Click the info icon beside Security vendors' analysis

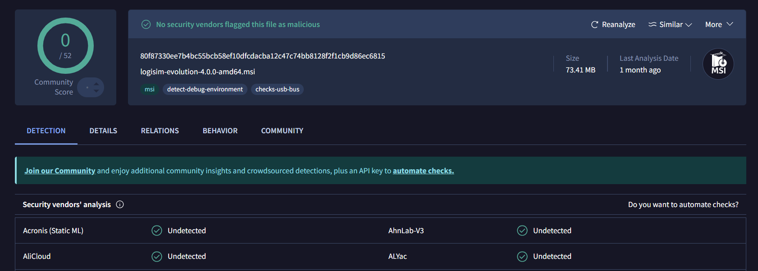[x=120, y=204]
